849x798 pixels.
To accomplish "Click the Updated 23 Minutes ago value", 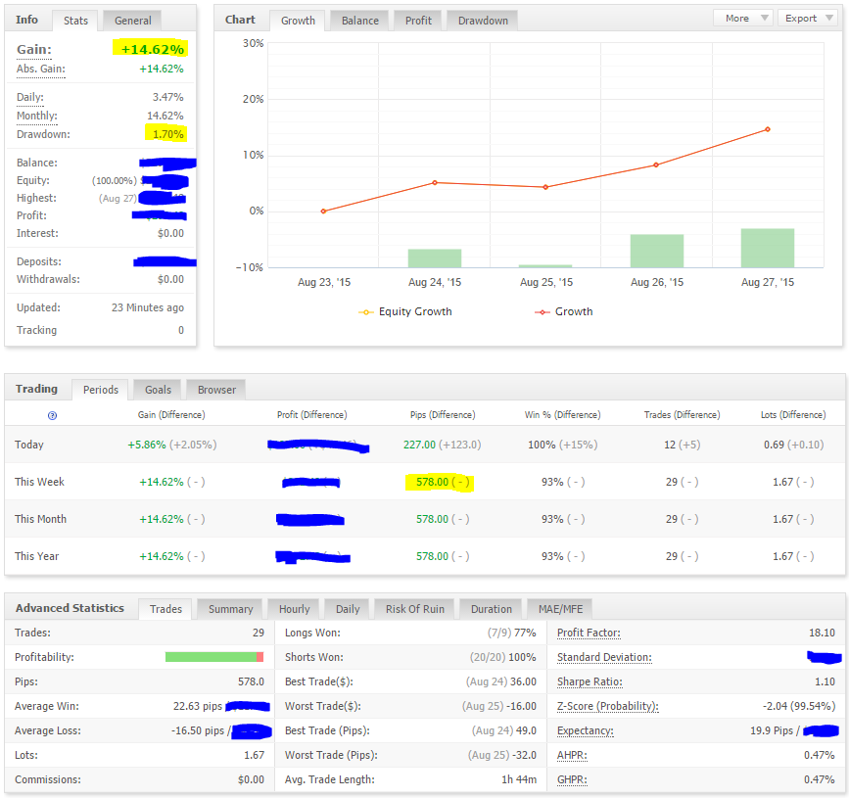I will [x=148, y=307].
